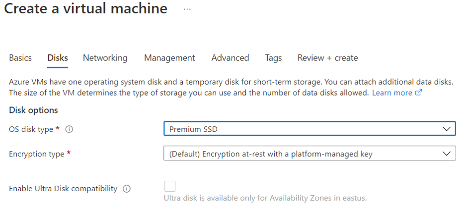This screenshot has width=465, height=207.
Task: Switch to the Basics tab
Action: point(20,57)
